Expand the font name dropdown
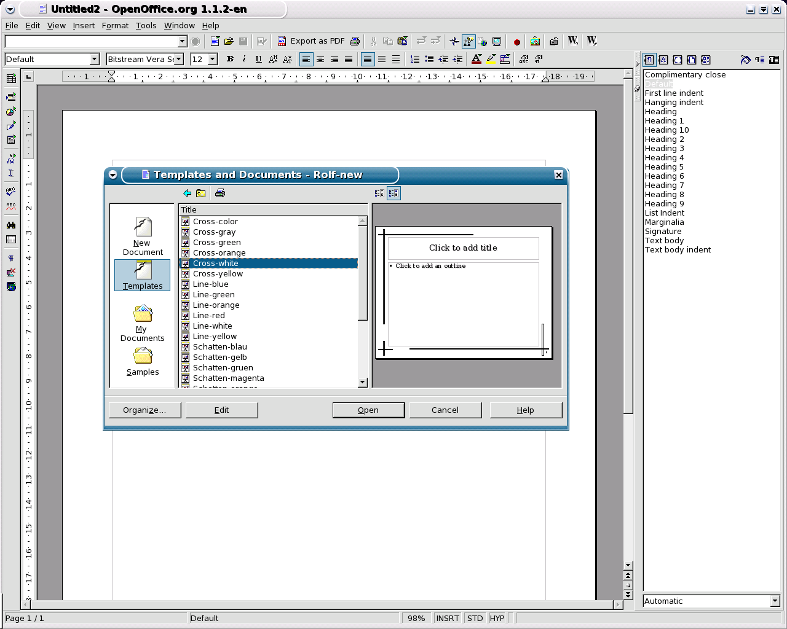787x629 pixels. coord(178,60)
